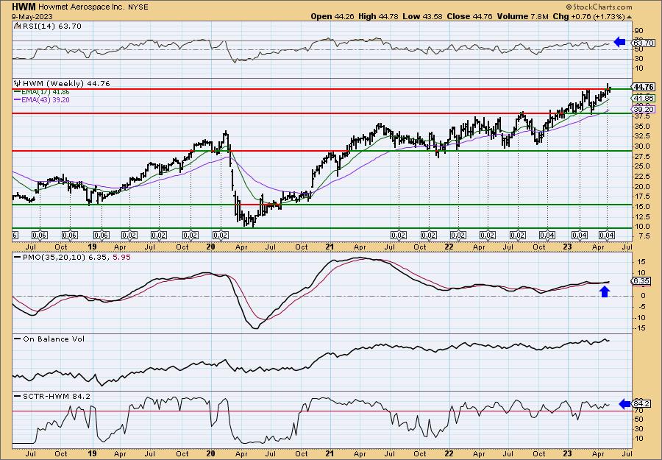Click the 39.20 EMA tag on right axis
This screenshot has height=460, width=662.
click(x=644, y=110)
